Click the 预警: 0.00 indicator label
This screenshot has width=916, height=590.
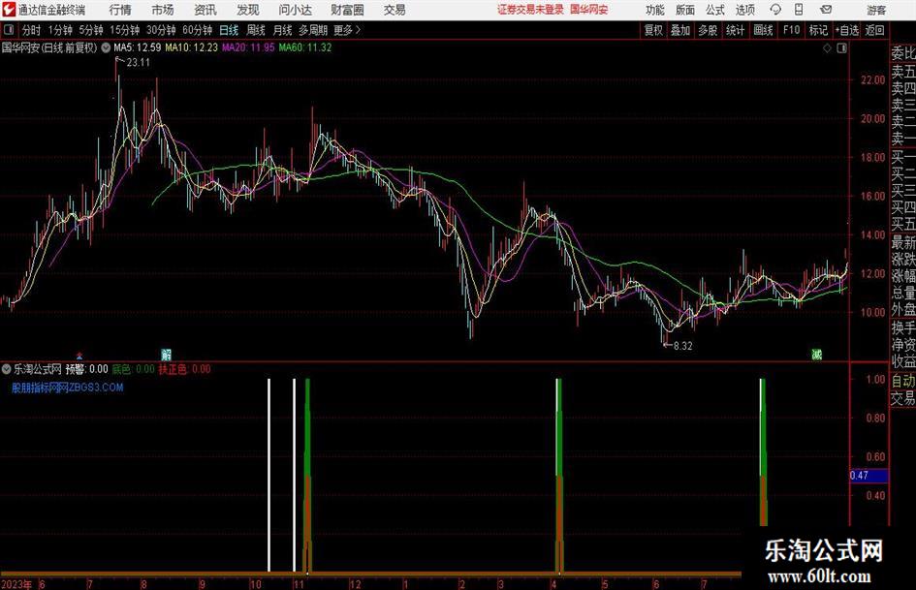tap(86, 369)
